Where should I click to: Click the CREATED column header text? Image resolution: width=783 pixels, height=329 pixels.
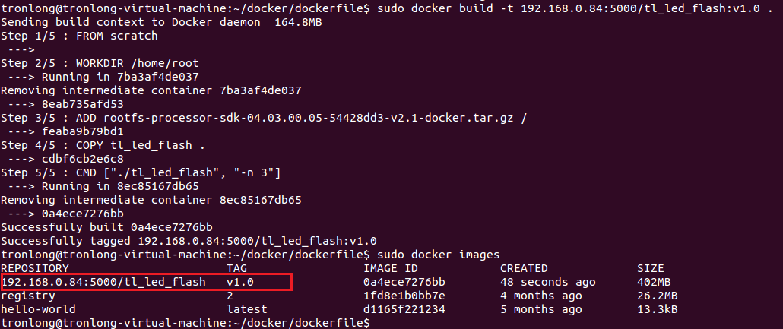(x=524, y=268)
